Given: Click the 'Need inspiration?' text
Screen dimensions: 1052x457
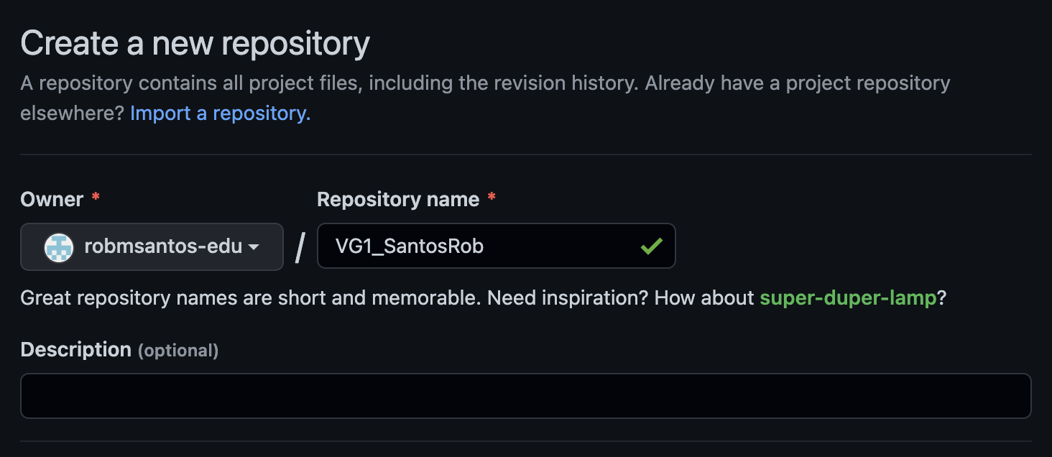Looking at the screenshot, I should point(569,297).
